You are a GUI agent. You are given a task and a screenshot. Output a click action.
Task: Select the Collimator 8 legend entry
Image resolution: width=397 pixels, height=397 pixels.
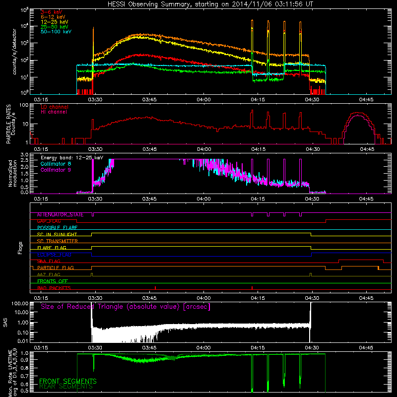click(56, 164)
